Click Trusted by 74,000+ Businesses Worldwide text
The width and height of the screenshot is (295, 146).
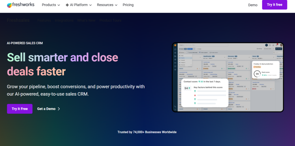tap(147, 132)
